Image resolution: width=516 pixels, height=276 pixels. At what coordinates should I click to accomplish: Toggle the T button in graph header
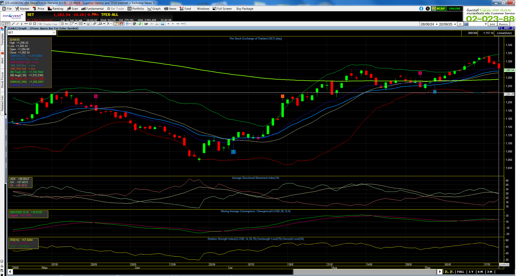point(500,28)
